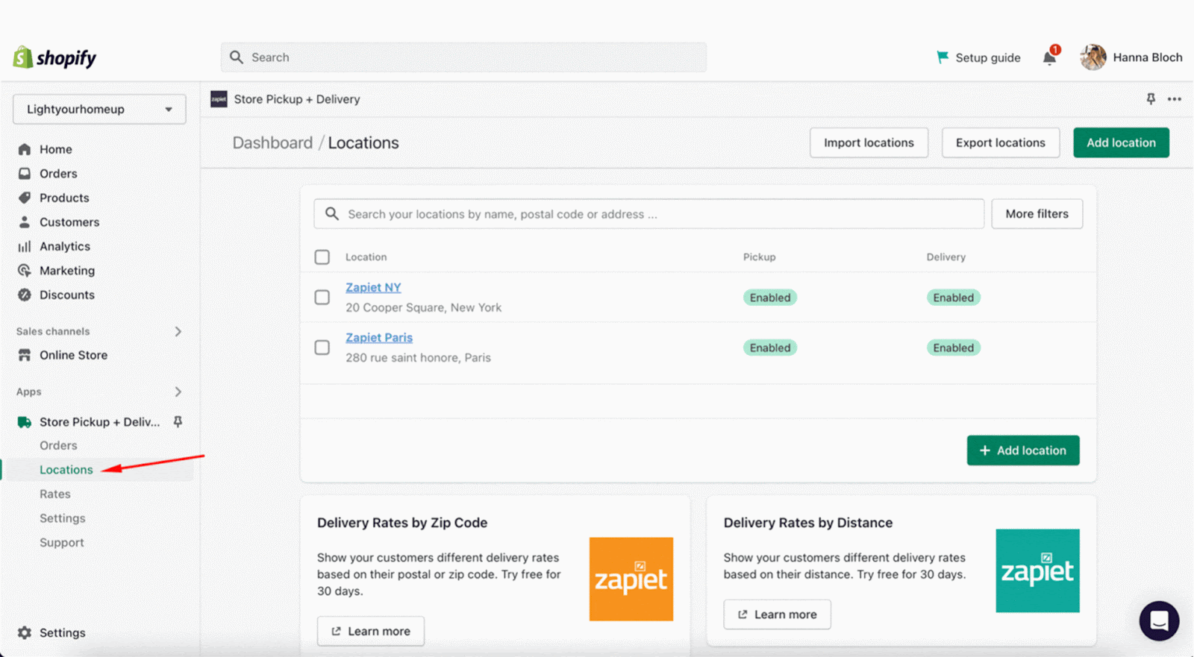Click the plus Add location button below table
Image resolution: width=1194 pixels, height=657 pixels.
click(1023, 450)
